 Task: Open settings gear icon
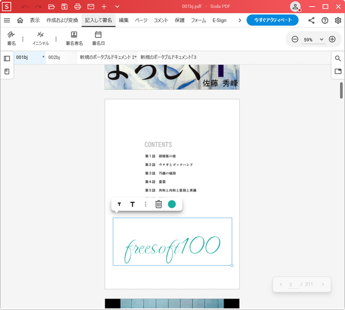338,21
